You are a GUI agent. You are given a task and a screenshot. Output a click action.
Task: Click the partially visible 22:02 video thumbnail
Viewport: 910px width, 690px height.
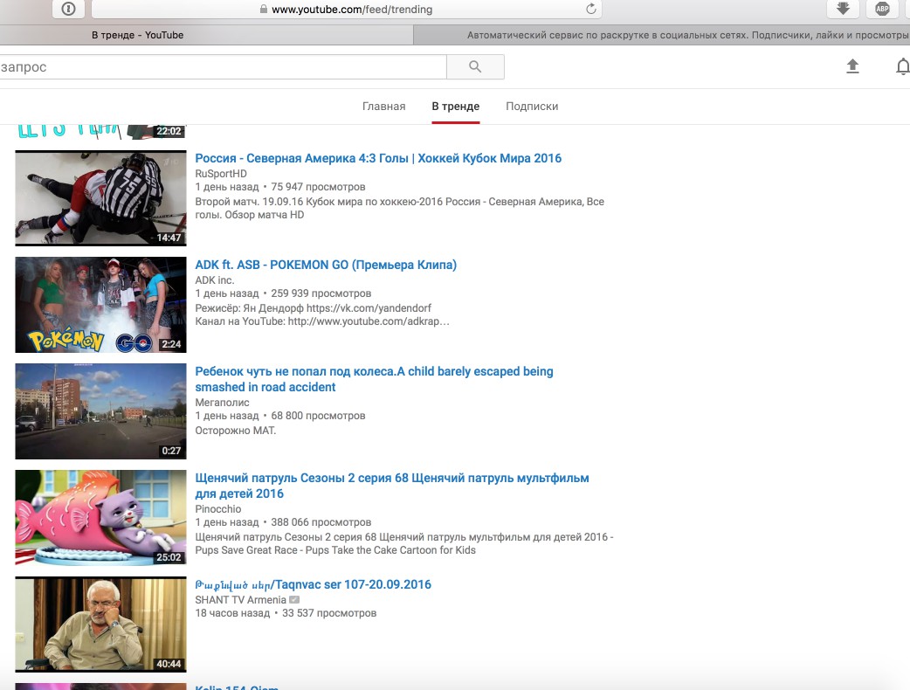[100, 132]
